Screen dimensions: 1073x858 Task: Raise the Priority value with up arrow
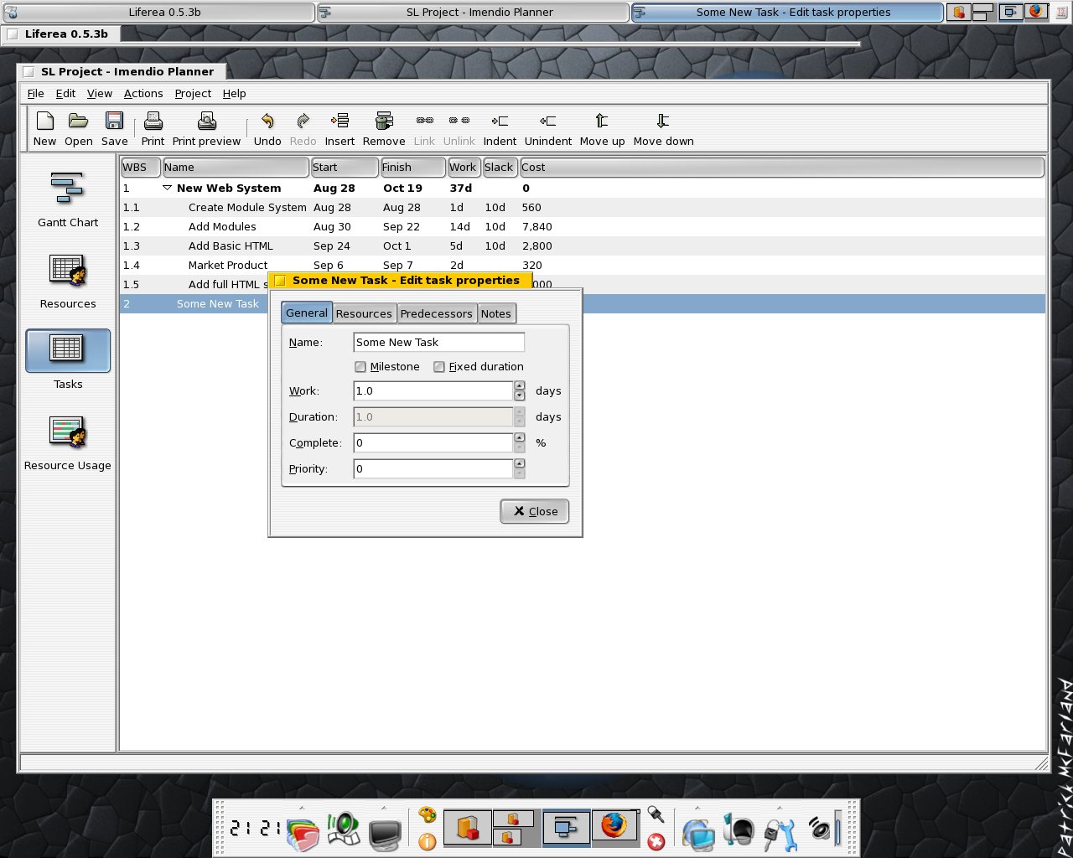(520, 463)
